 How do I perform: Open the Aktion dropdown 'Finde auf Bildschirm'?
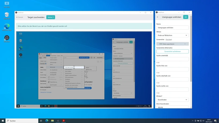[x=172, y=35]
